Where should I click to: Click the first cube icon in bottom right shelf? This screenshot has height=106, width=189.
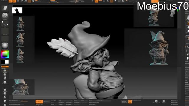tap(156, 101)
